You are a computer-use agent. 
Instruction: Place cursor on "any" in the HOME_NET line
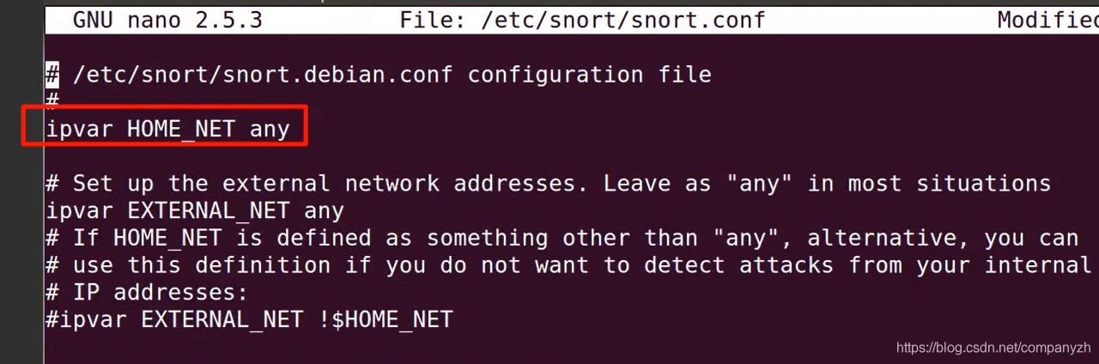point(270,130)
